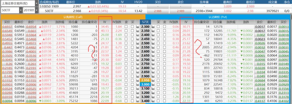Open the 50ETF underlying dropdown
292x104 pixels.
11,10
